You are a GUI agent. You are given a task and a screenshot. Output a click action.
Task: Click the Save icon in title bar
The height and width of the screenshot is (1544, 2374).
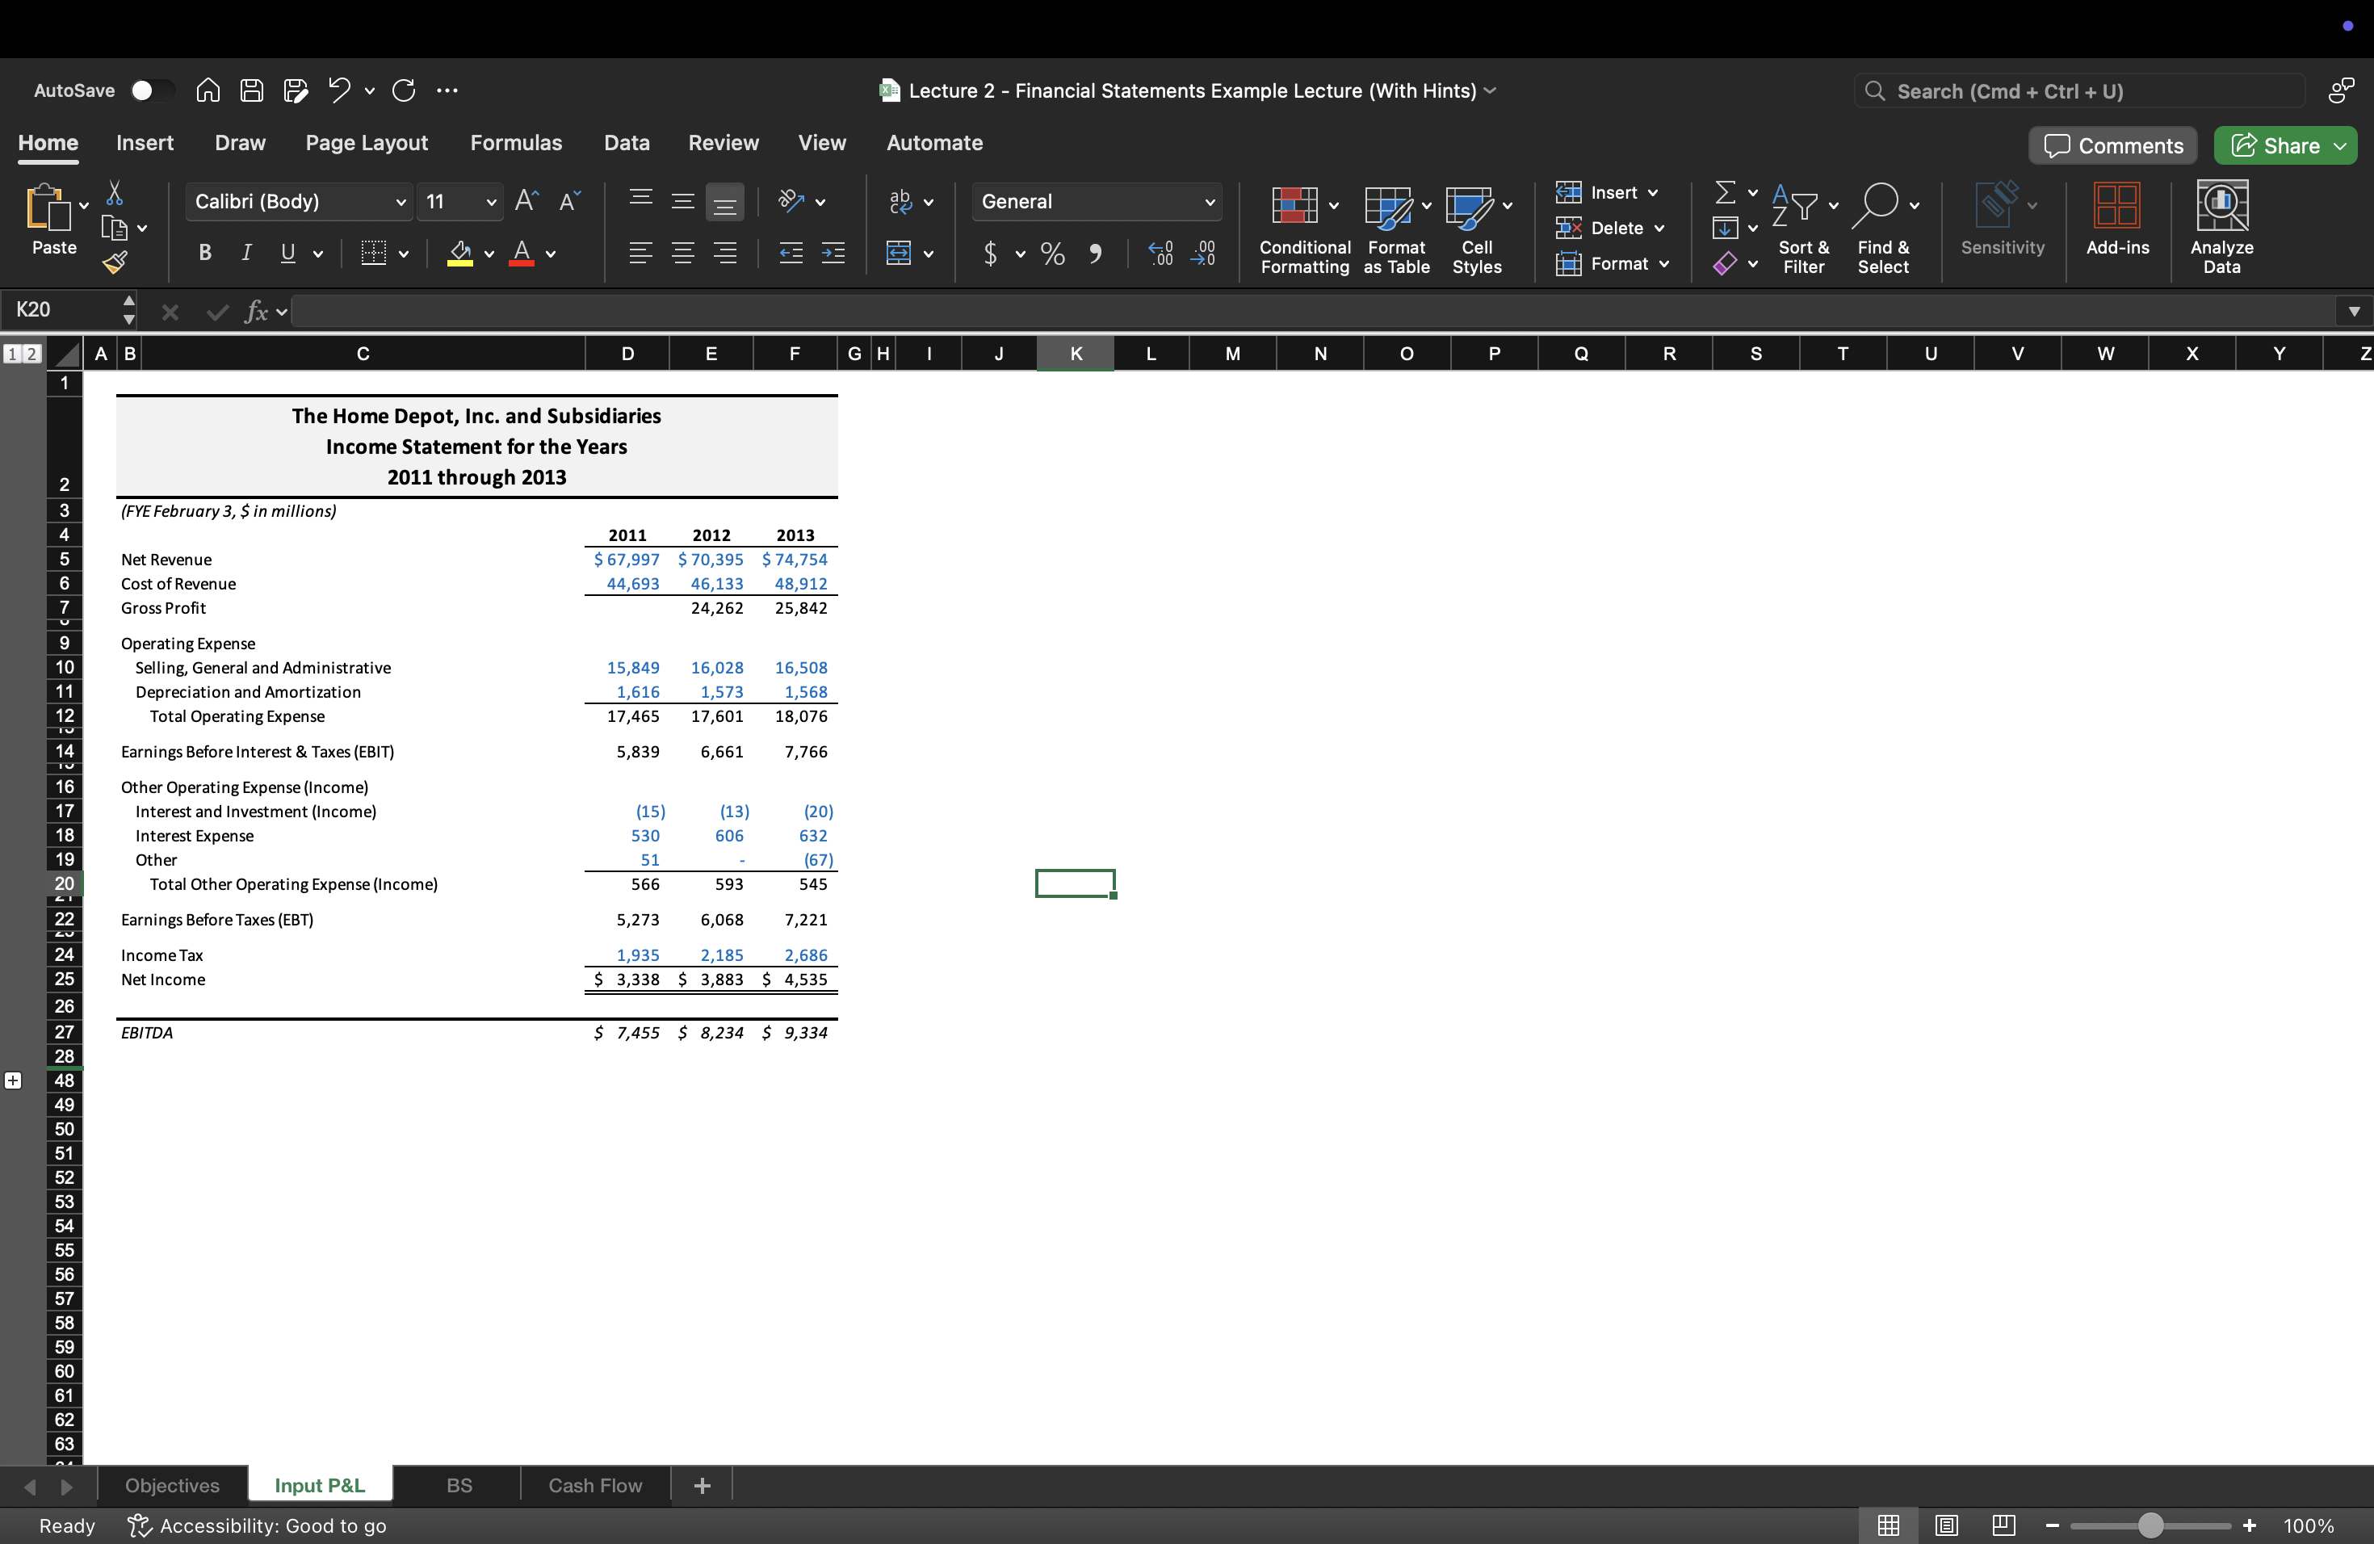tap(251, 90)
